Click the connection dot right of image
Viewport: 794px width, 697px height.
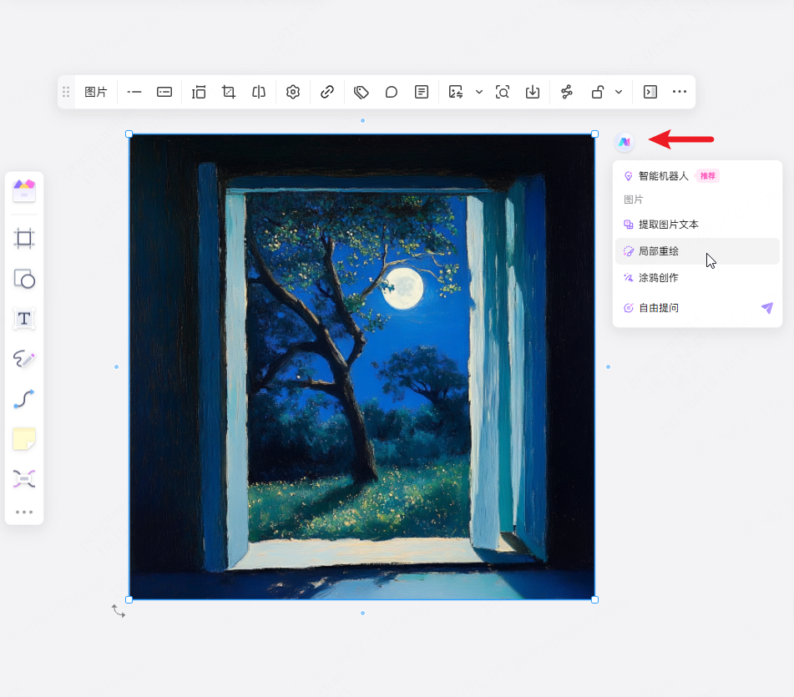[x=608, y=367]
